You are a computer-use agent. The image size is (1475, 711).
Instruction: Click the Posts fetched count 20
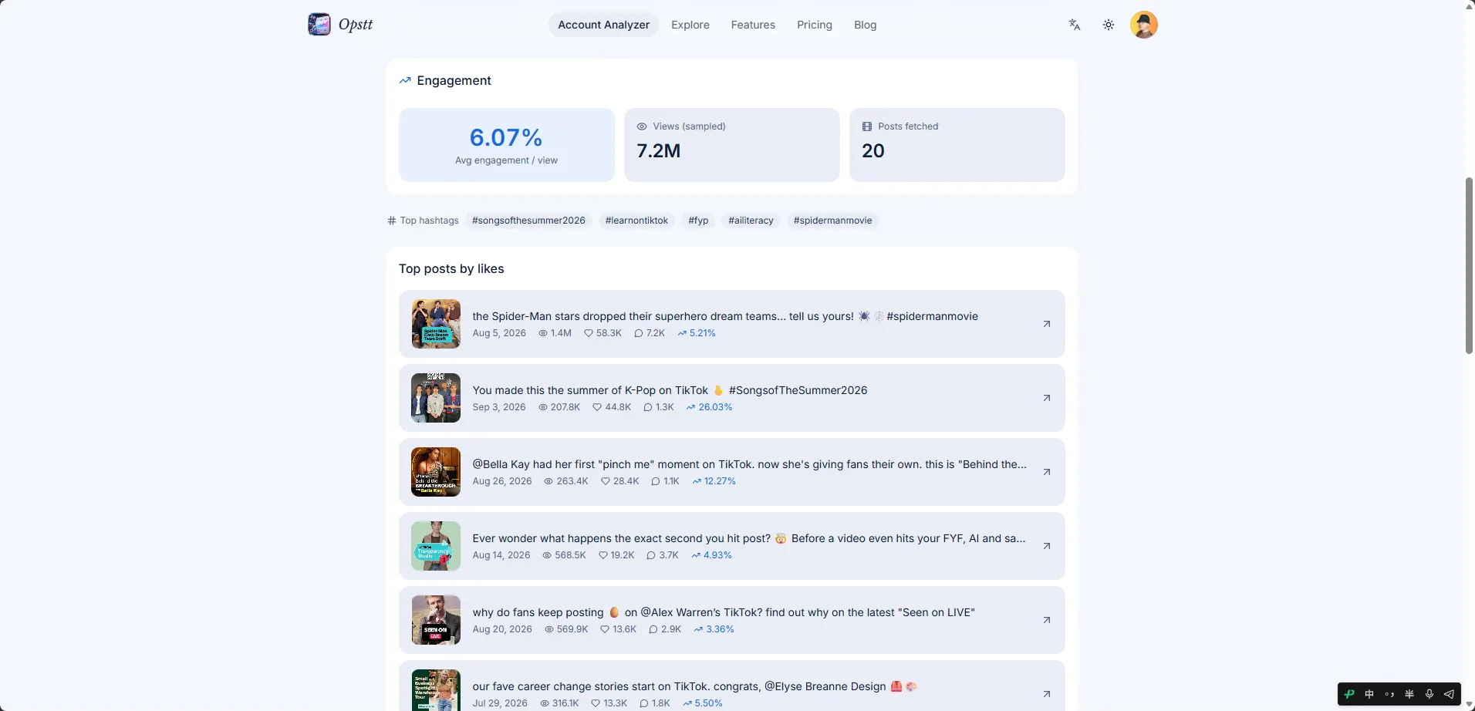(873, 150)
